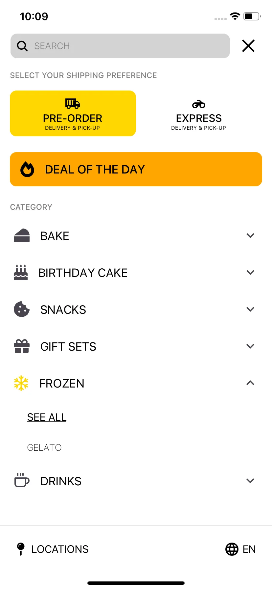This screenshot has height=590, width=272.
Task: Open the Snacks category label
Action: coord(63,309)
